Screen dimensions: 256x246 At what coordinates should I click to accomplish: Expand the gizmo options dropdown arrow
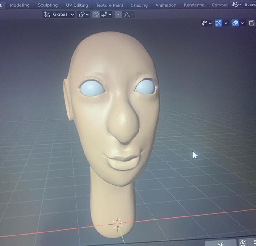[x=226, y=23]
